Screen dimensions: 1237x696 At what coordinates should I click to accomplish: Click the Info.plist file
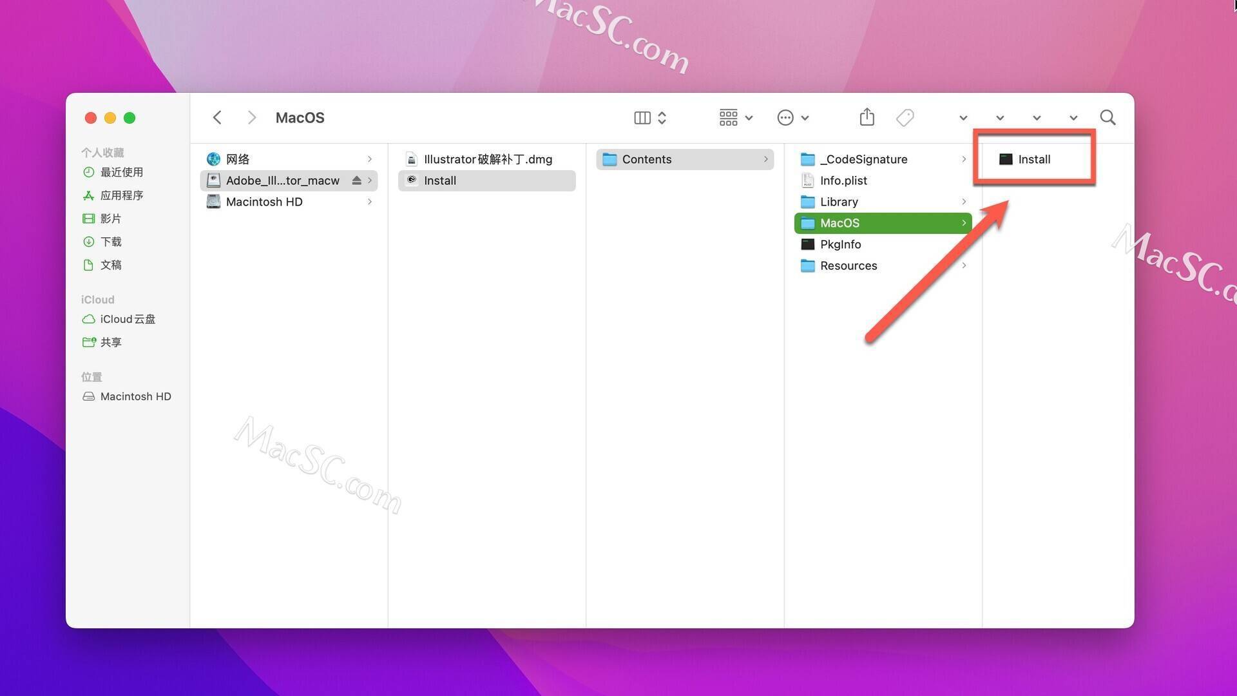click(843, 180)
